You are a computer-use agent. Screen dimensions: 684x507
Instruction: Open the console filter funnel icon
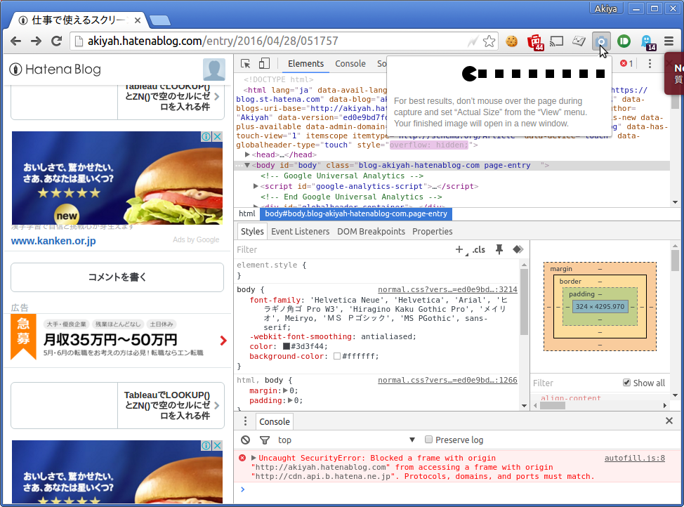pyautogui.click(x=264, y=440)
